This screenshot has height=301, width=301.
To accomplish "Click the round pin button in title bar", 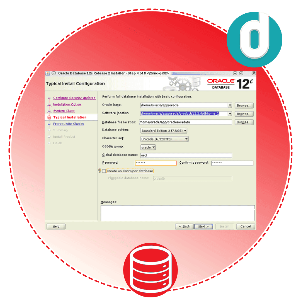I will point(54,73).
